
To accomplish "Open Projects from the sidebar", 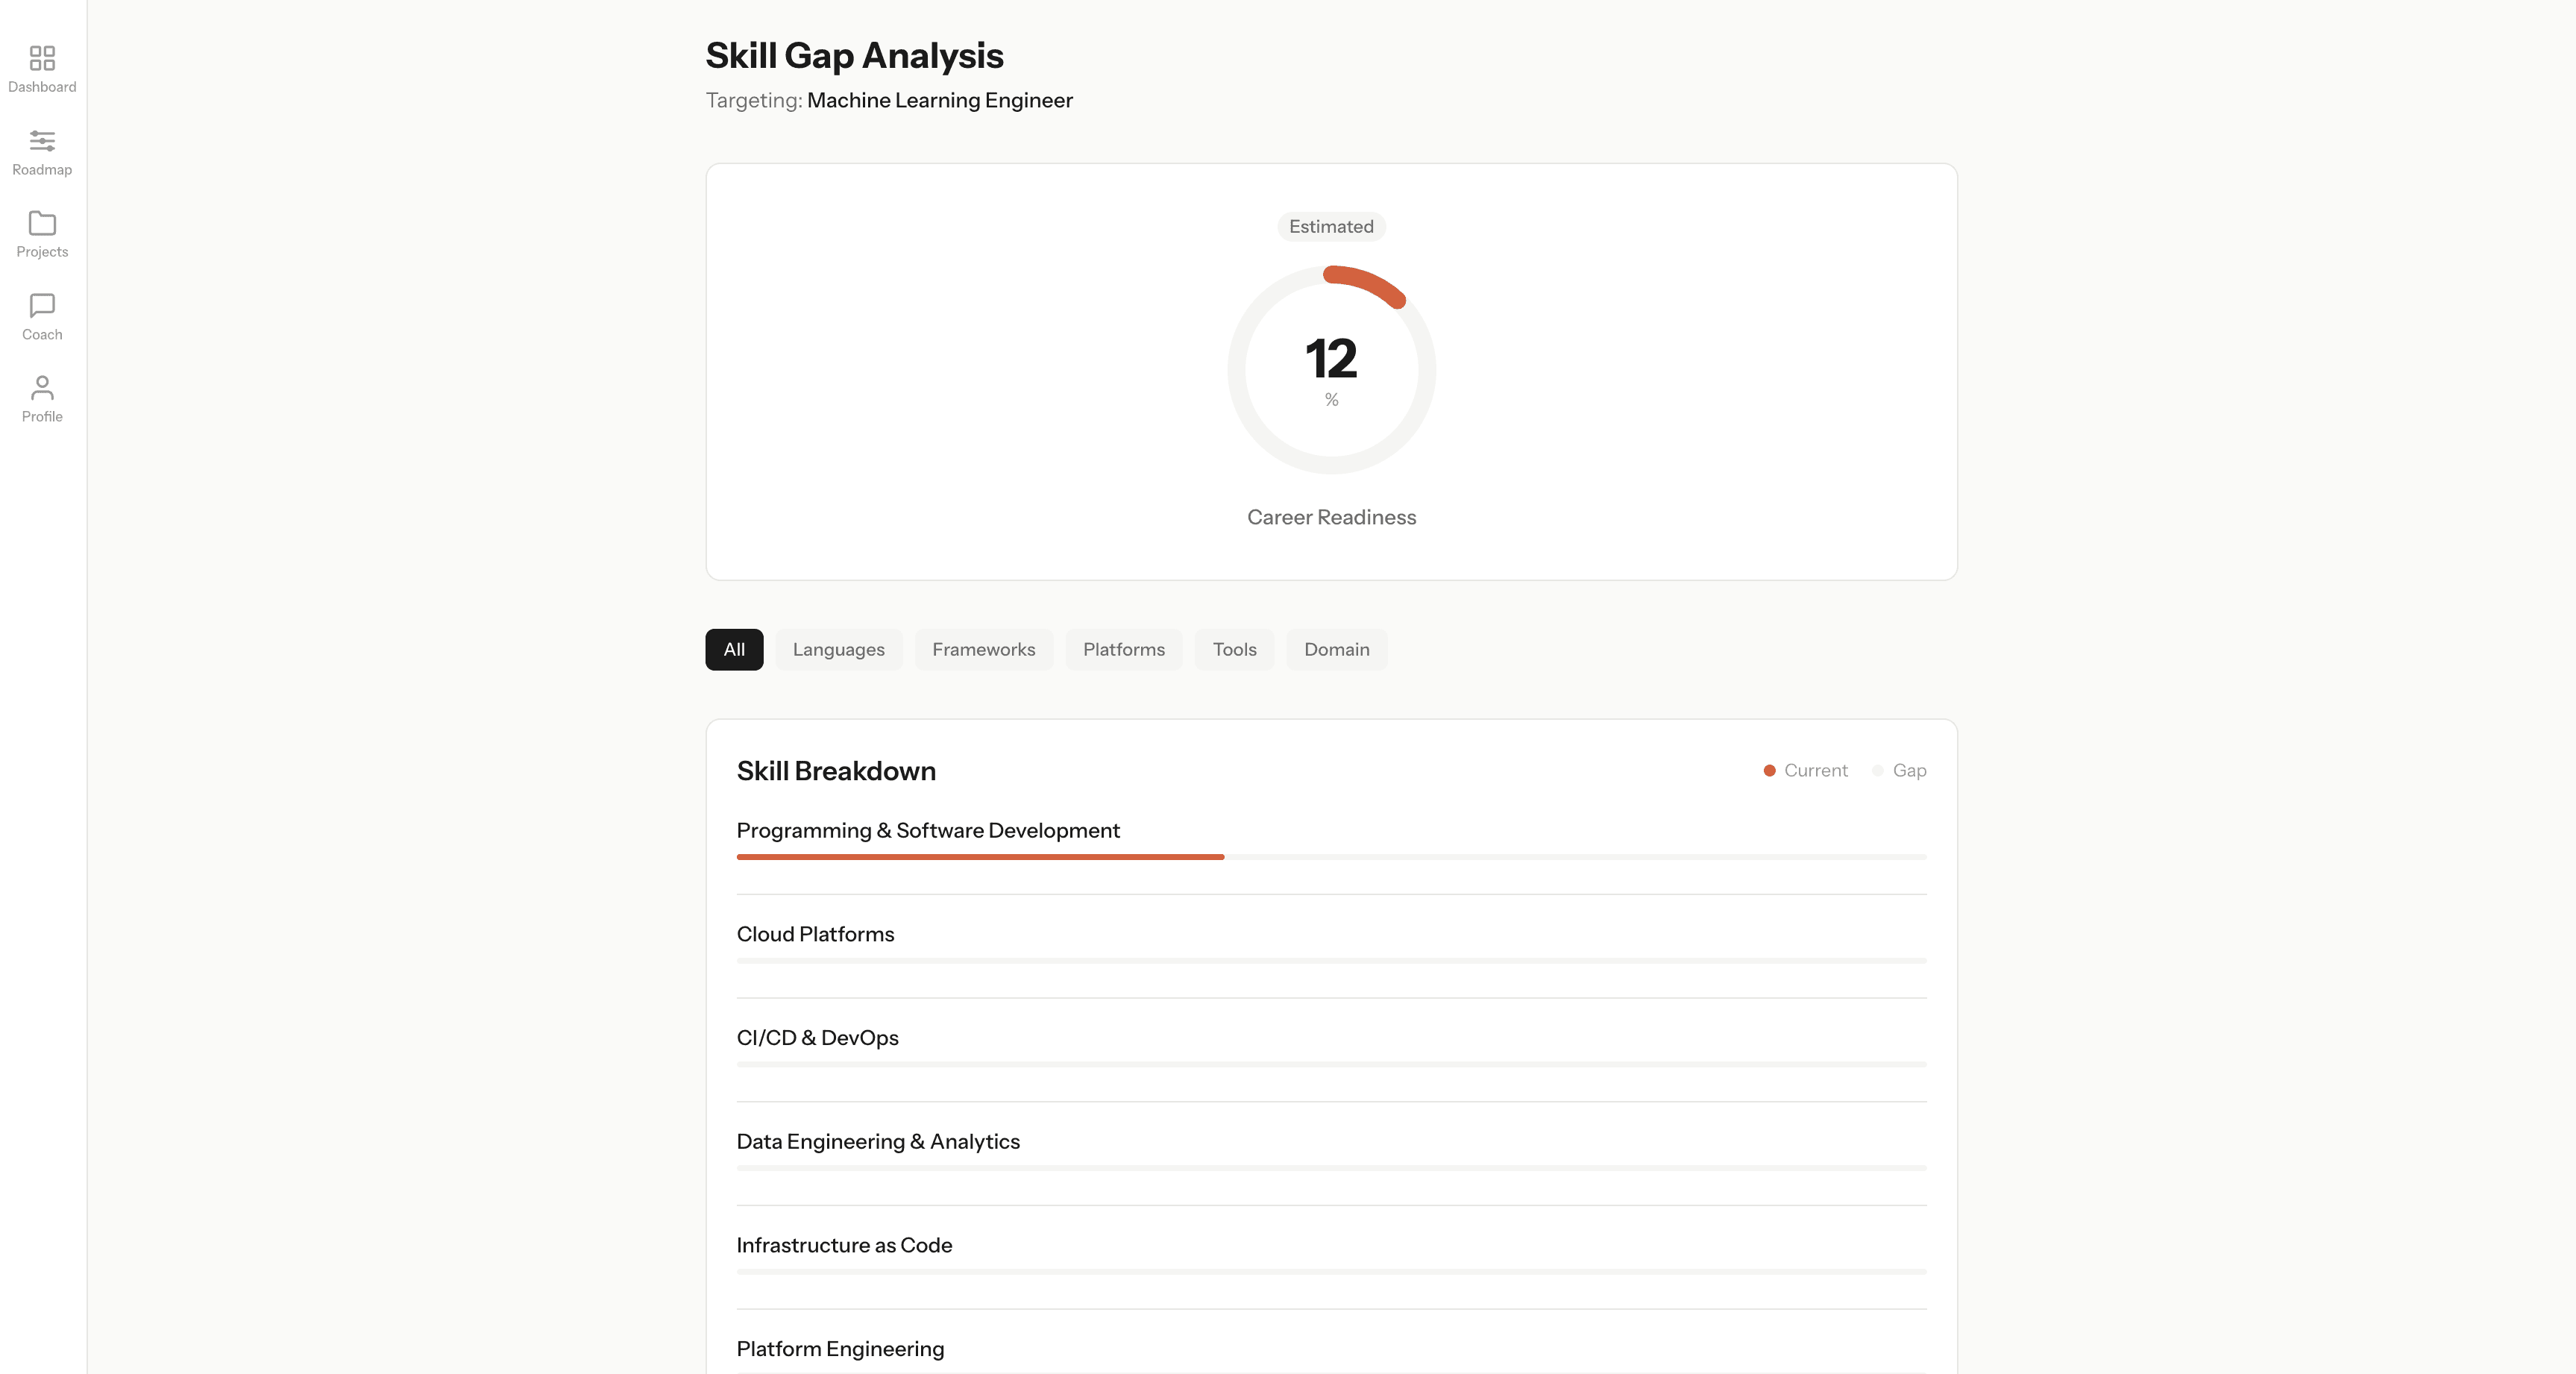I will click(x=41, y=233).
